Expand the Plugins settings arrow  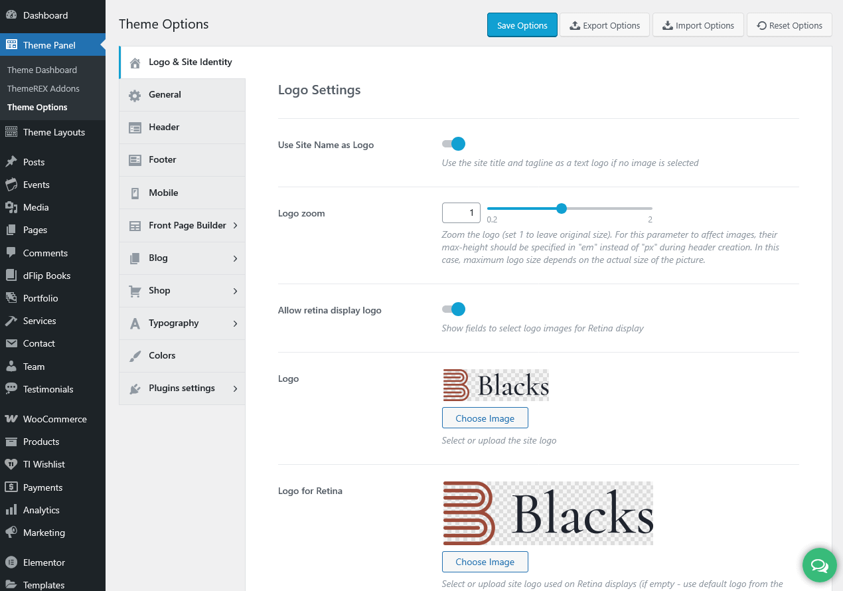click(235, 388)
